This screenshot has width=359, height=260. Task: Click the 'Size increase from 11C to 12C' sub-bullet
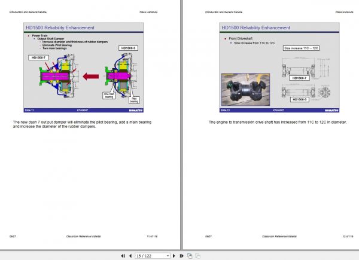click(x=254, y=43)
